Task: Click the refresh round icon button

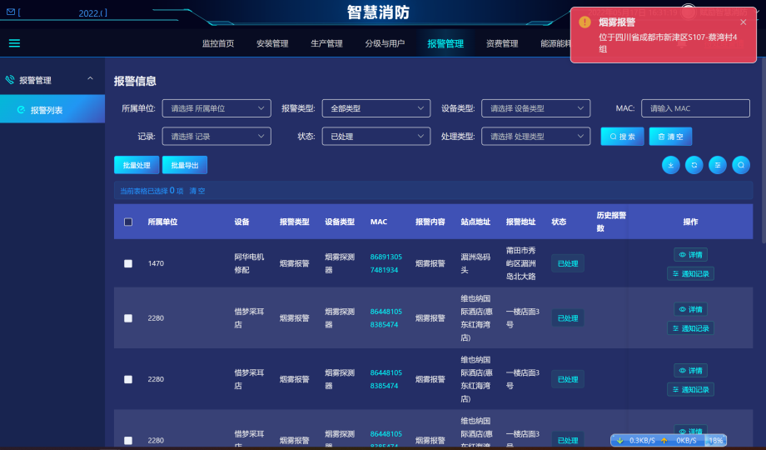Action: click(694, 165)
